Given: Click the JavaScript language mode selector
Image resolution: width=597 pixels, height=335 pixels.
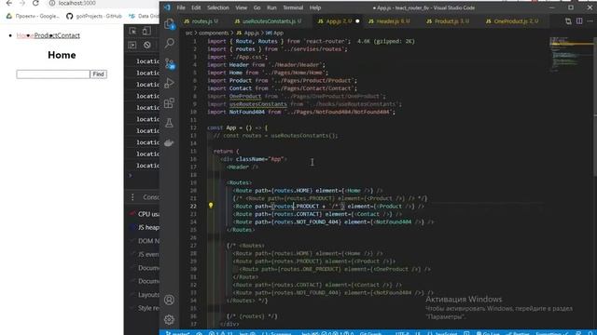Looking at the screenshot, I should (446, 333).
